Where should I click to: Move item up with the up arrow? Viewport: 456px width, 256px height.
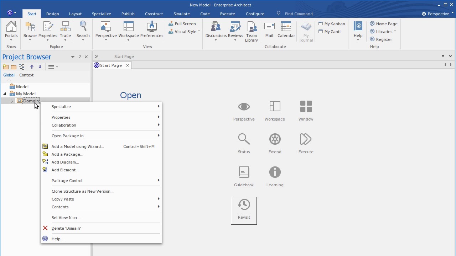tap(32, 67)
